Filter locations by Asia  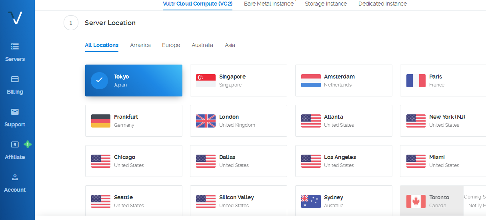tap(230, 45)
